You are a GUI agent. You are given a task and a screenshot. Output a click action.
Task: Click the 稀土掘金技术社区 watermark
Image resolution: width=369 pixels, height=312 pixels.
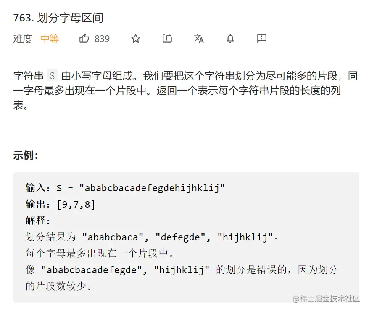(326, 299)
